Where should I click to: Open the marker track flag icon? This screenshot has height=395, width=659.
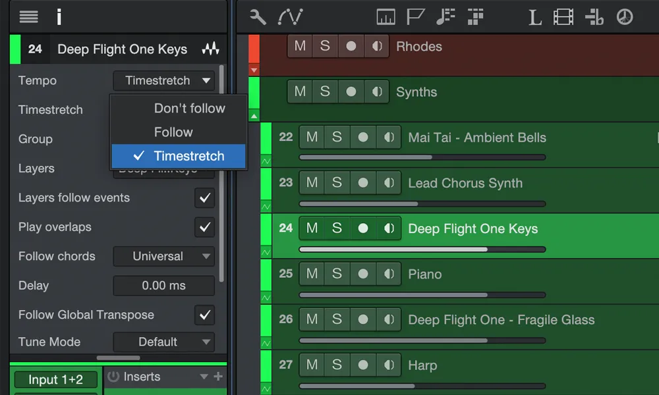click(415, 17)
